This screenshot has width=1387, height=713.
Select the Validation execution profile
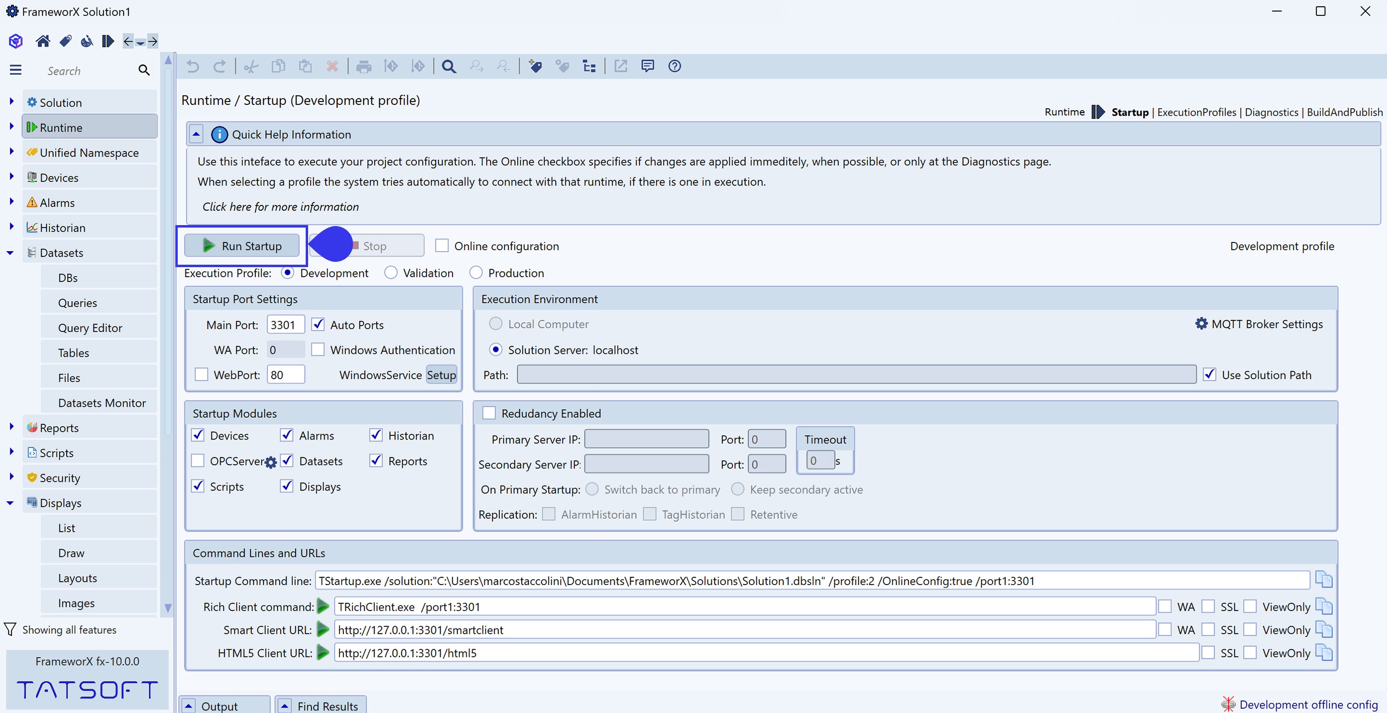pyautogui.click(x=391, y=272)
